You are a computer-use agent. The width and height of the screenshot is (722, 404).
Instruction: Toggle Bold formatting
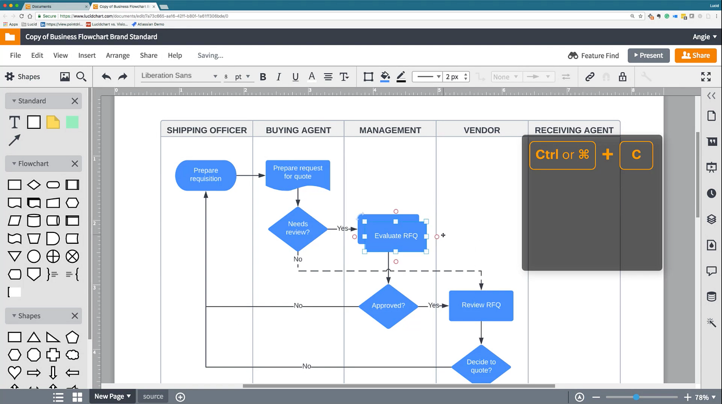(x=262, y=76)
